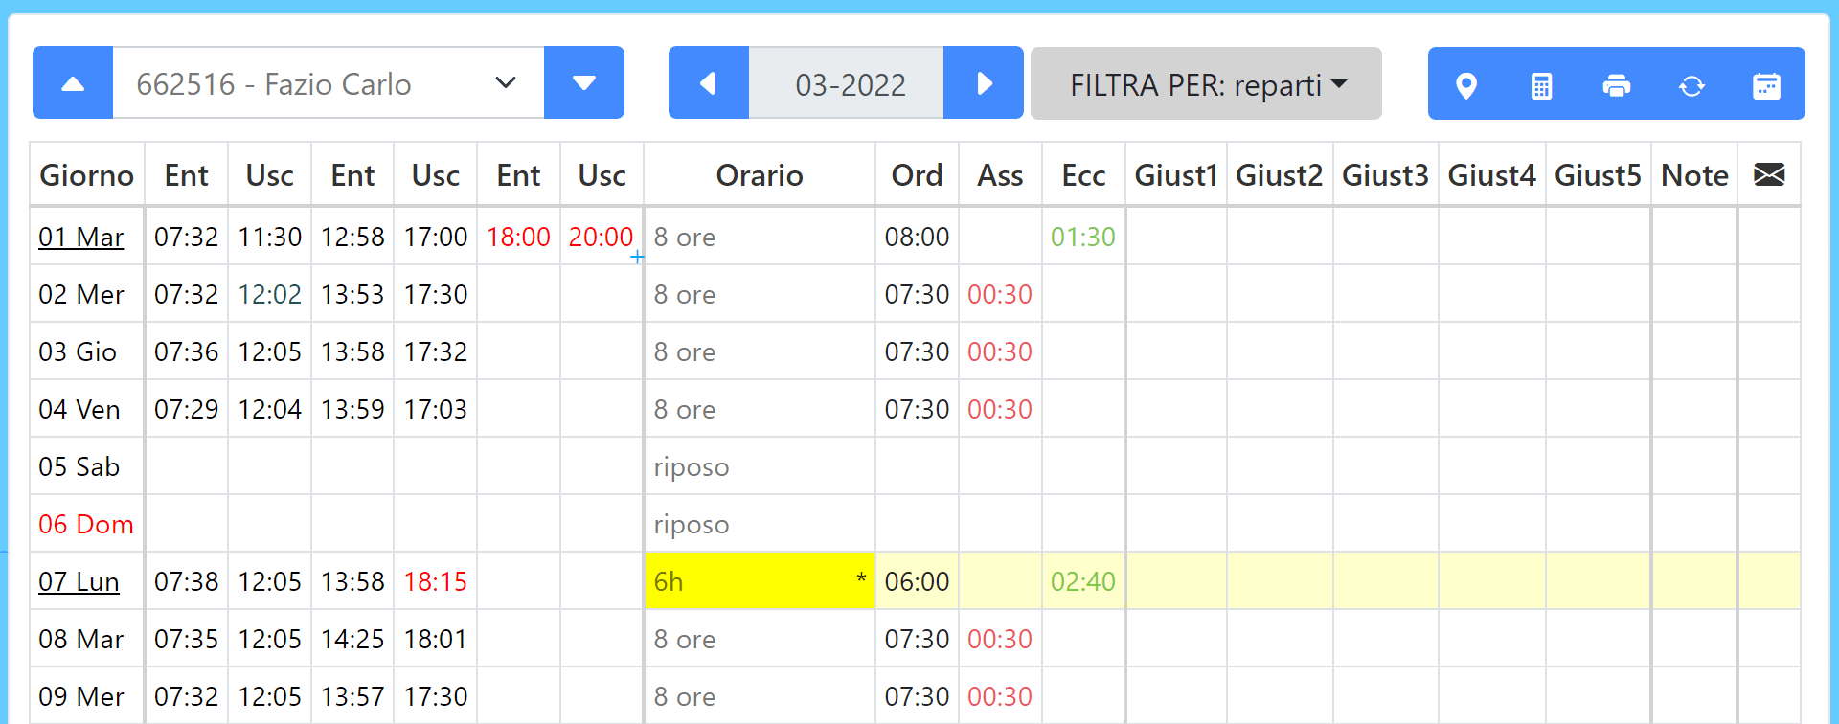Click 07:36 entry on 03 Gio
The image size is (1839, 724).
click(x=187, y=351)
